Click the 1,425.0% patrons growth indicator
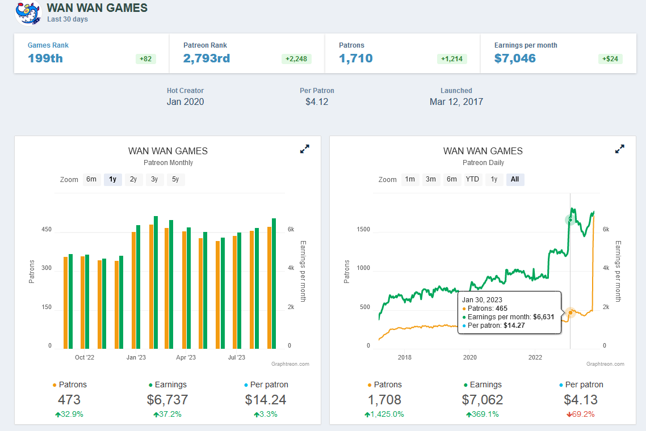Viewport: 646px width, 431px height. [x=384, y=415]
